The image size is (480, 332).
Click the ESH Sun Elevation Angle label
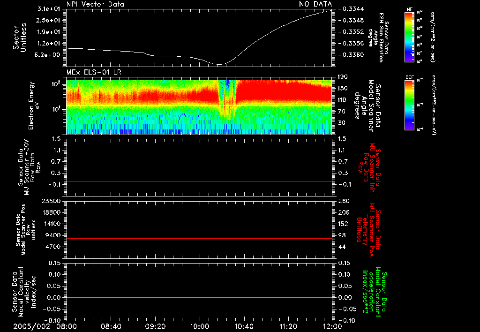(378, 38)
